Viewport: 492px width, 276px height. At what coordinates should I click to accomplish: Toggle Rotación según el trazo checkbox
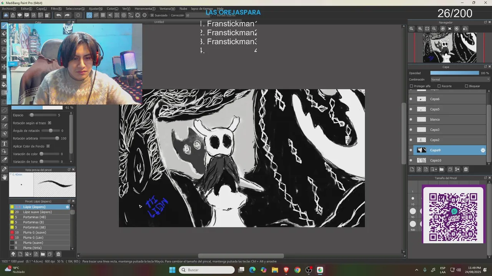(50, 123)
